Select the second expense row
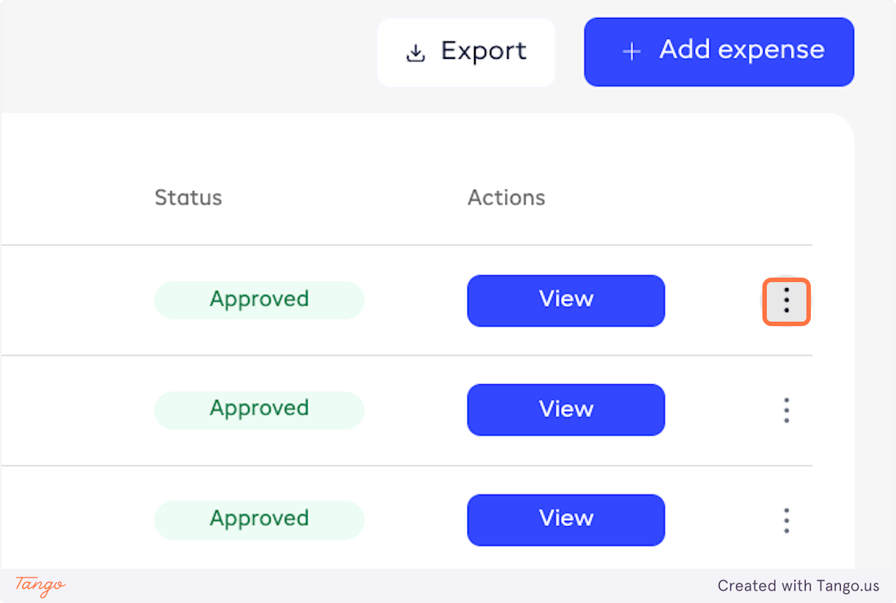 click(x=75, y=410)
